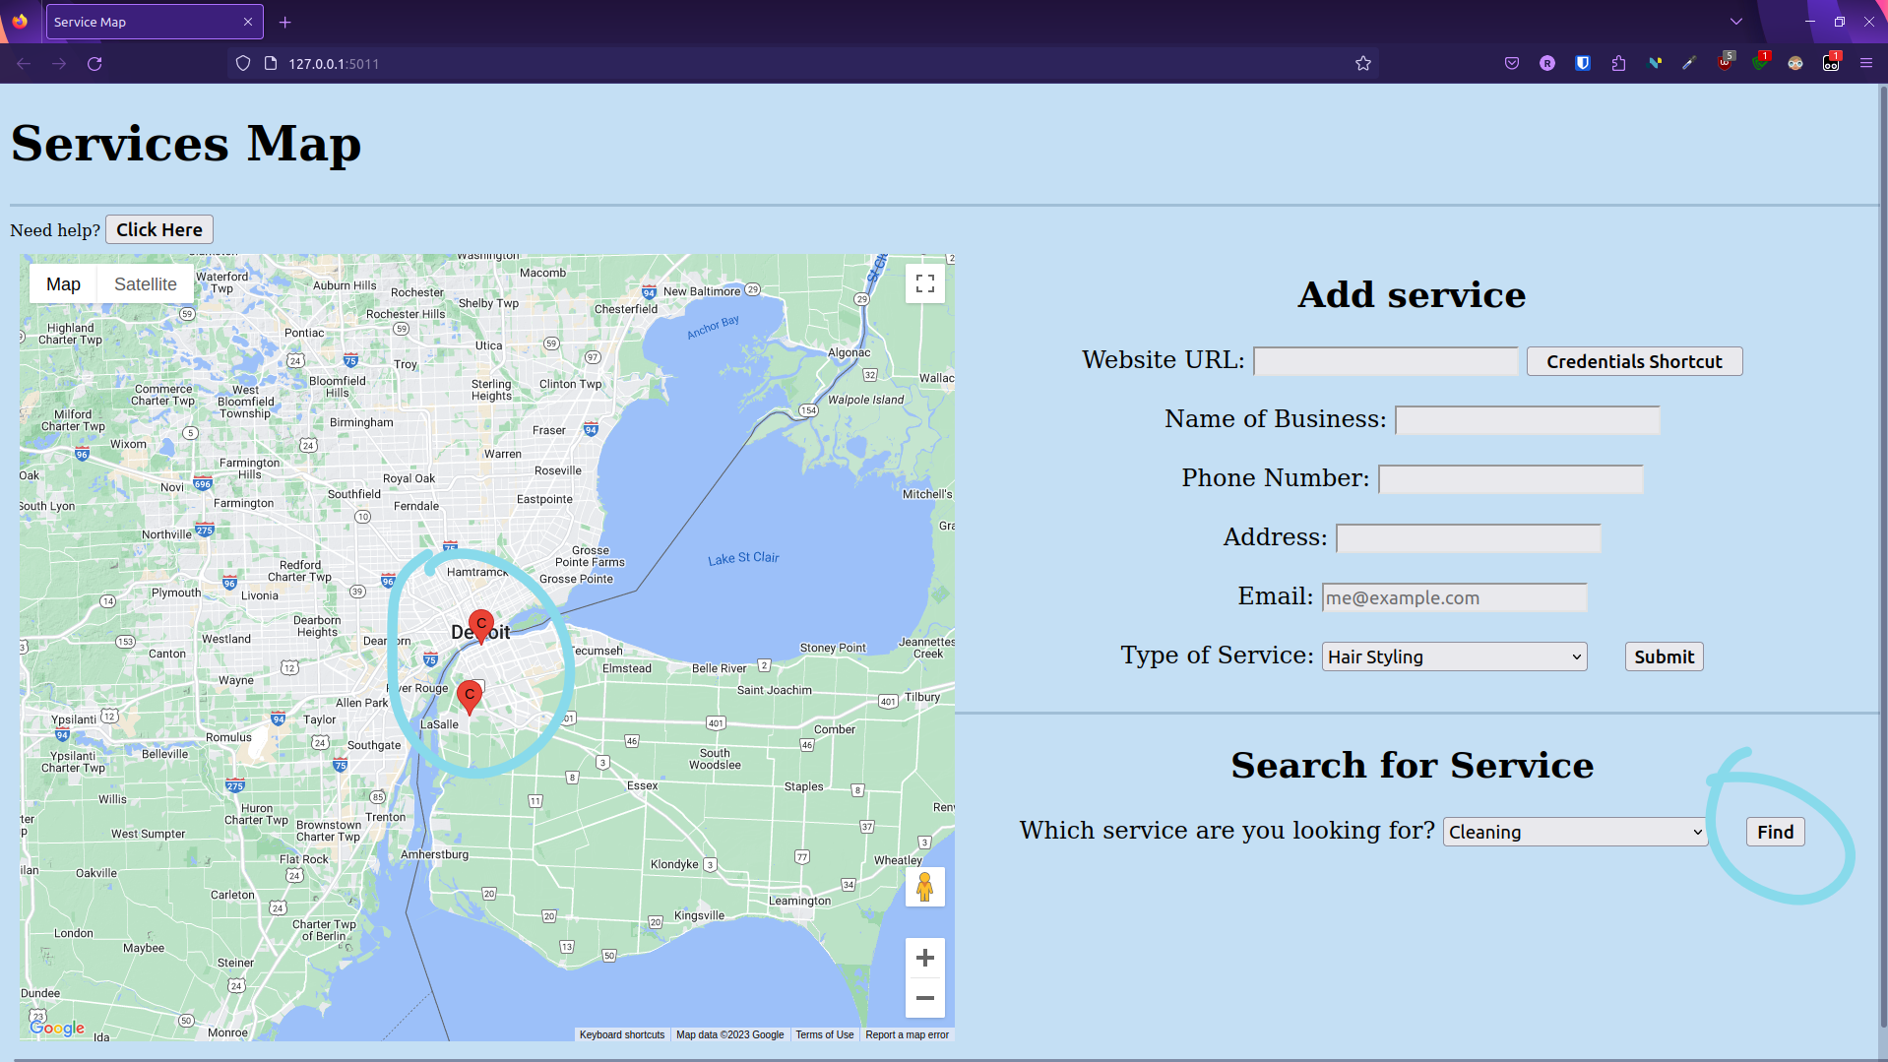The width and height of the screenshot is (1888, 1062).
Task: Switch map view to Satellite
Action: [146, 283]
